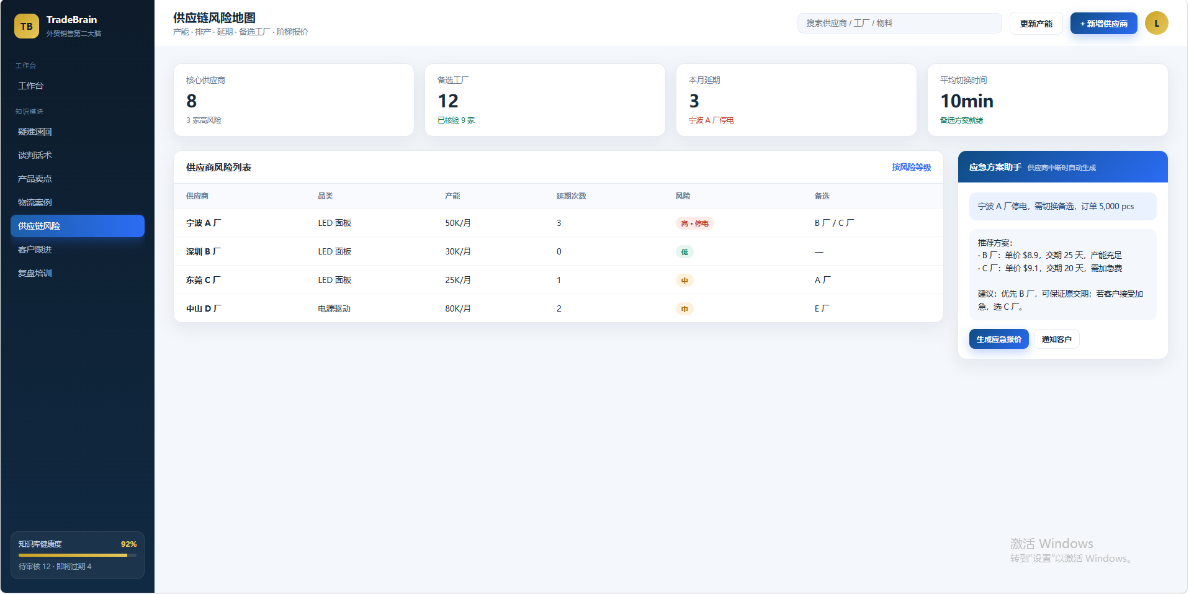Open the 核心供应商 stats card
Viewport: 1189px width, 594px height.
(294, 100)
